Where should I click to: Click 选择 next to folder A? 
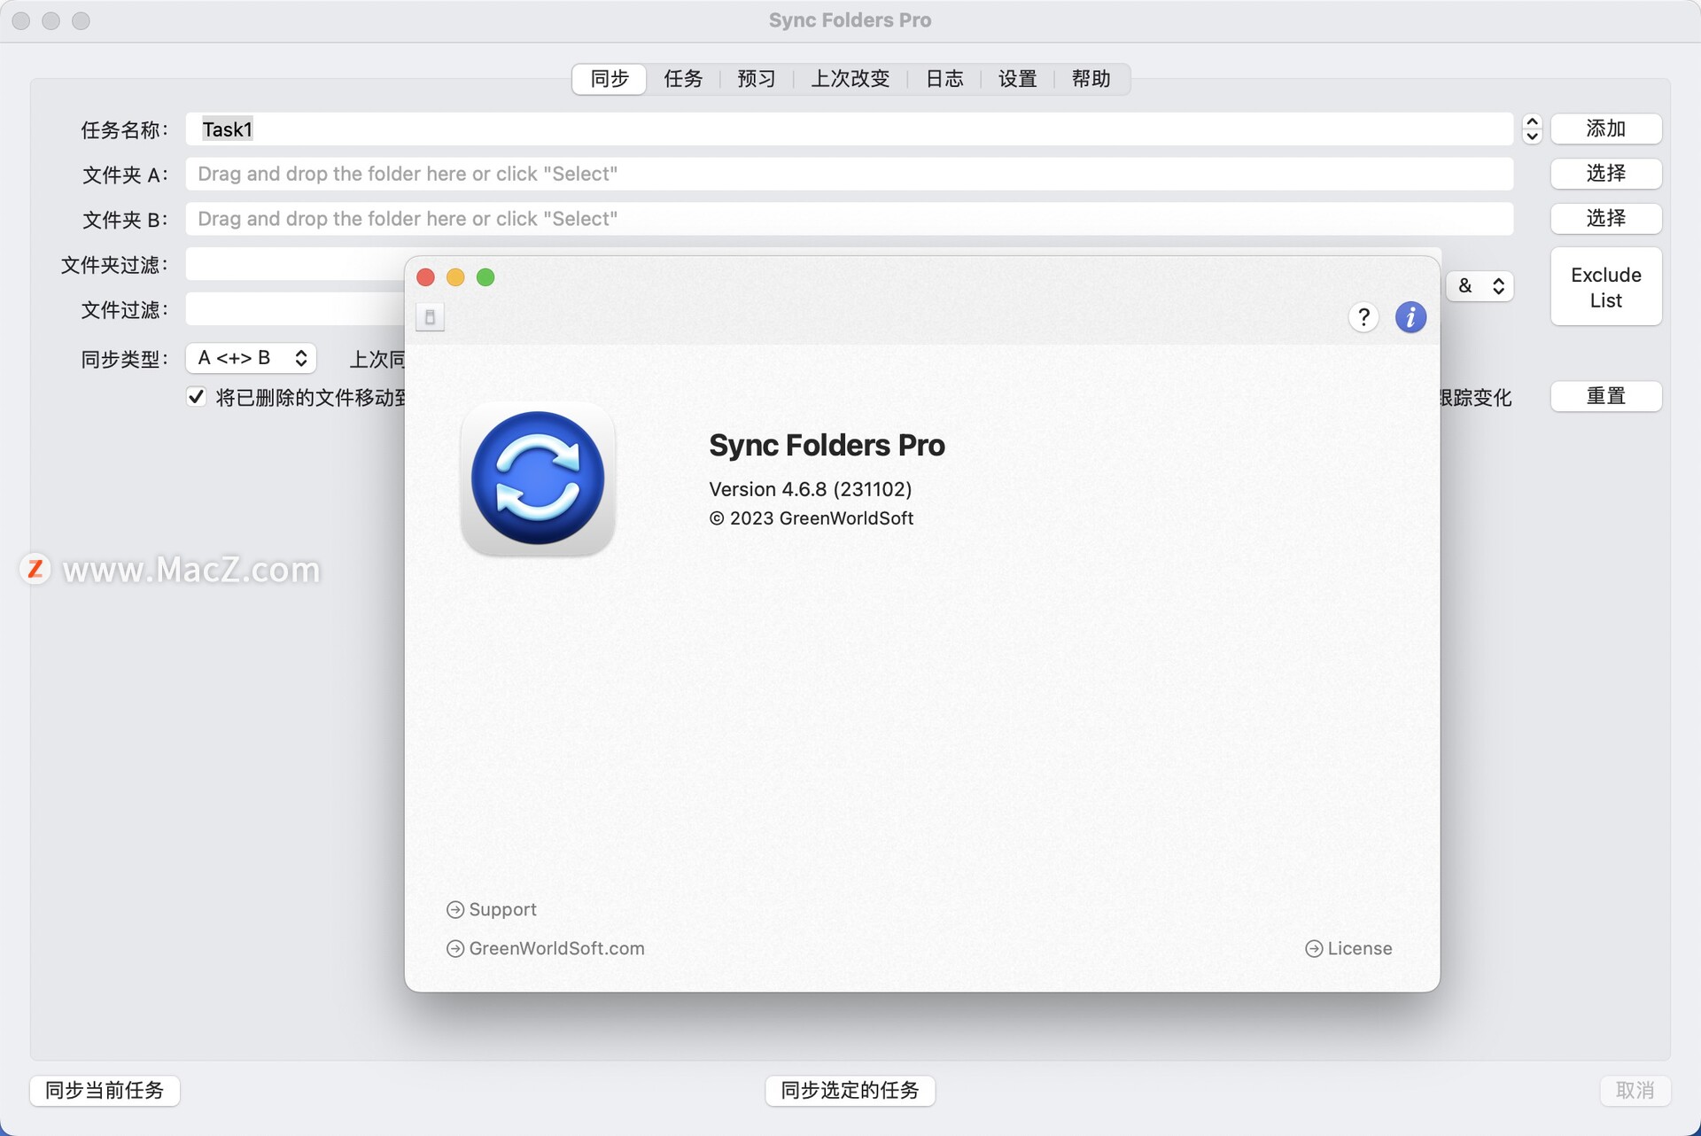tap(1605, 174)
